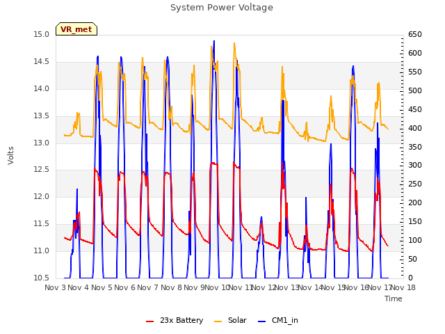The image size is (445, 334).
Task: Click the 50 right axis tick label
Action: (x=412, y=259)
